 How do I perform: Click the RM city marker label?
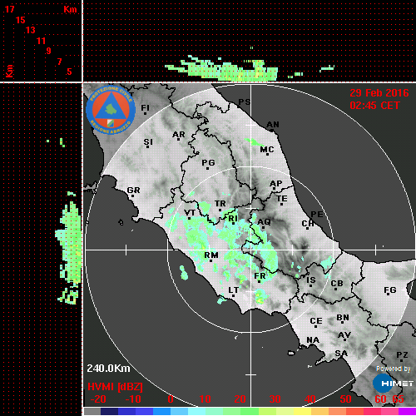[x=211, y=255]
